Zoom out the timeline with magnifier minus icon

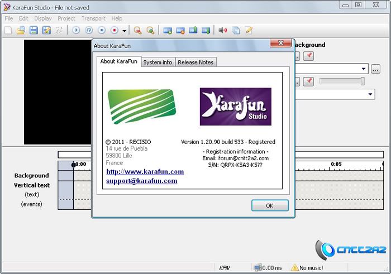[137, 30]
